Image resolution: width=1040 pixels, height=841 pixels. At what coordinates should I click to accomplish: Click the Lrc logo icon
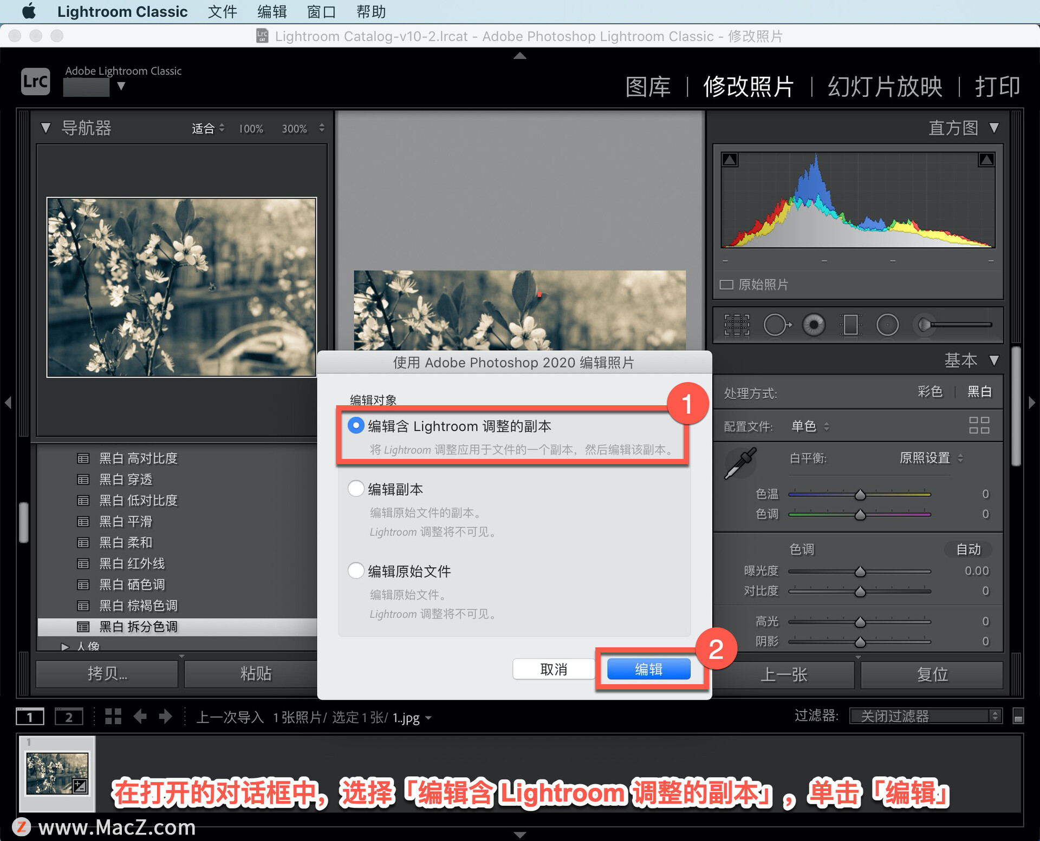click(36, 81)
